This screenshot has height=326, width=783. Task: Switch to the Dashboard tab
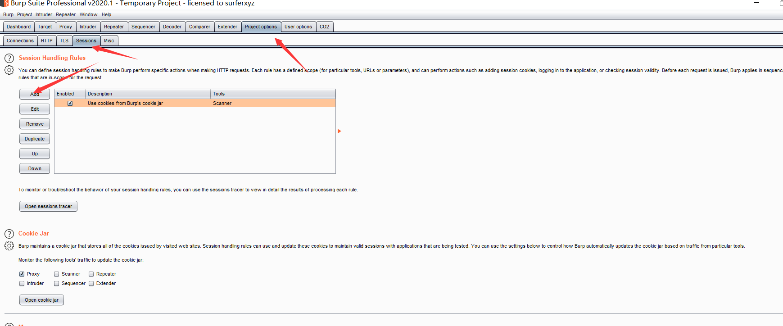click(x=19, y=27)
